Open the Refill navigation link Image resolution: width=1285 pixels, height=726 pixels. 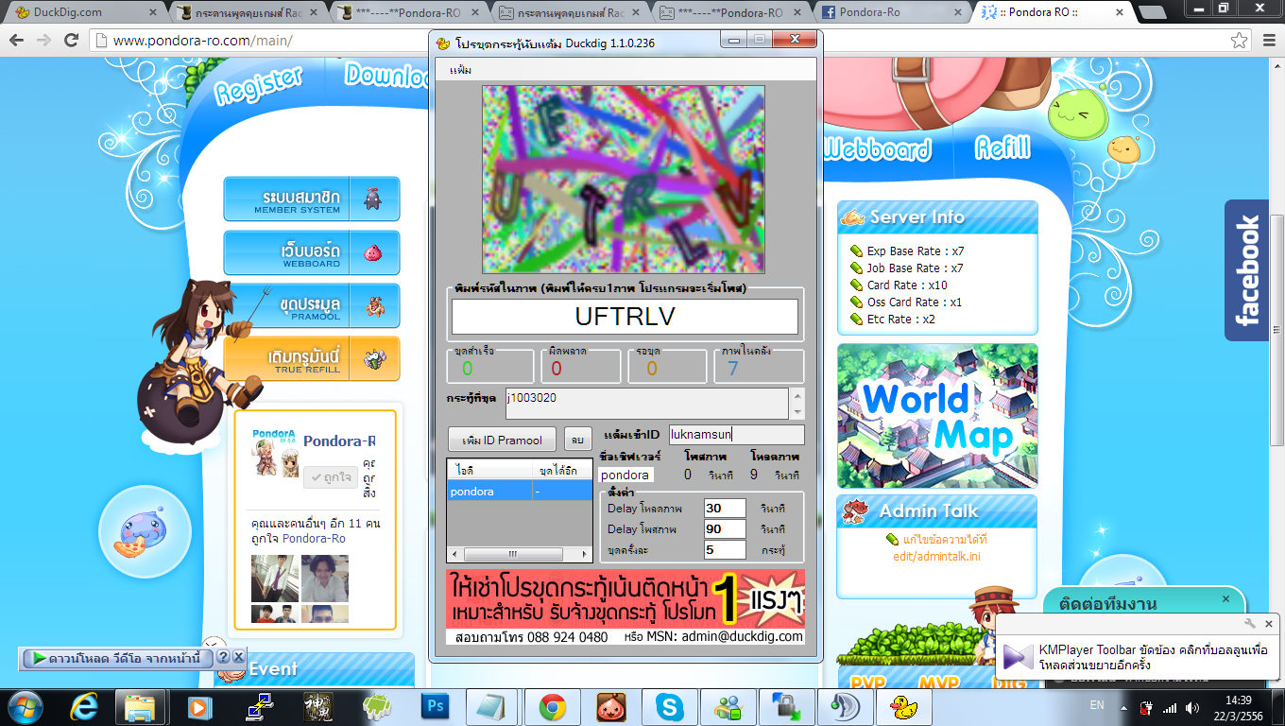click(1002, 147)
